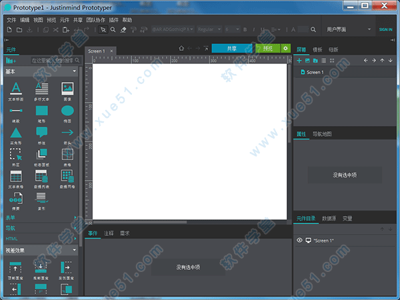This screenshot has width=400, height=300.
Task: Switch to the 导航地图 tab
Action: pyautogui.click(x=322, y=134)
